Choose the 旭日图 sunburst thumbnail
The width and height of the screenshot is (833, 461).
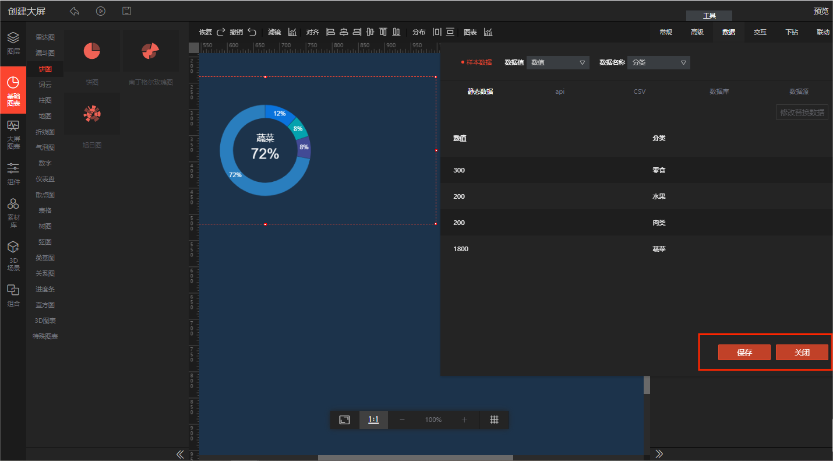[x=92, y=114]
